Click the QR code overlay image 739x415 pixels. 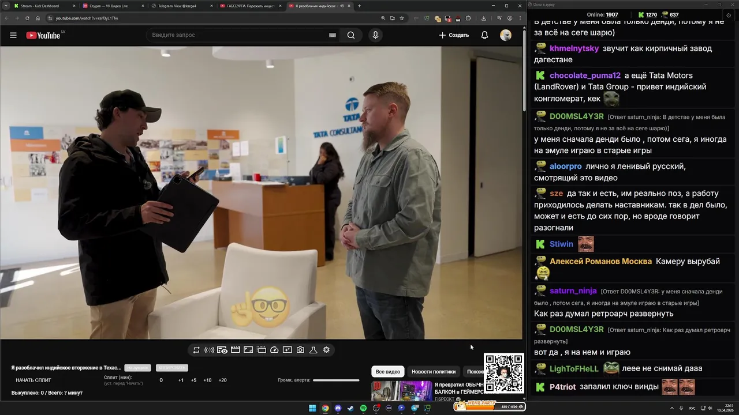(x=504, y=373)
